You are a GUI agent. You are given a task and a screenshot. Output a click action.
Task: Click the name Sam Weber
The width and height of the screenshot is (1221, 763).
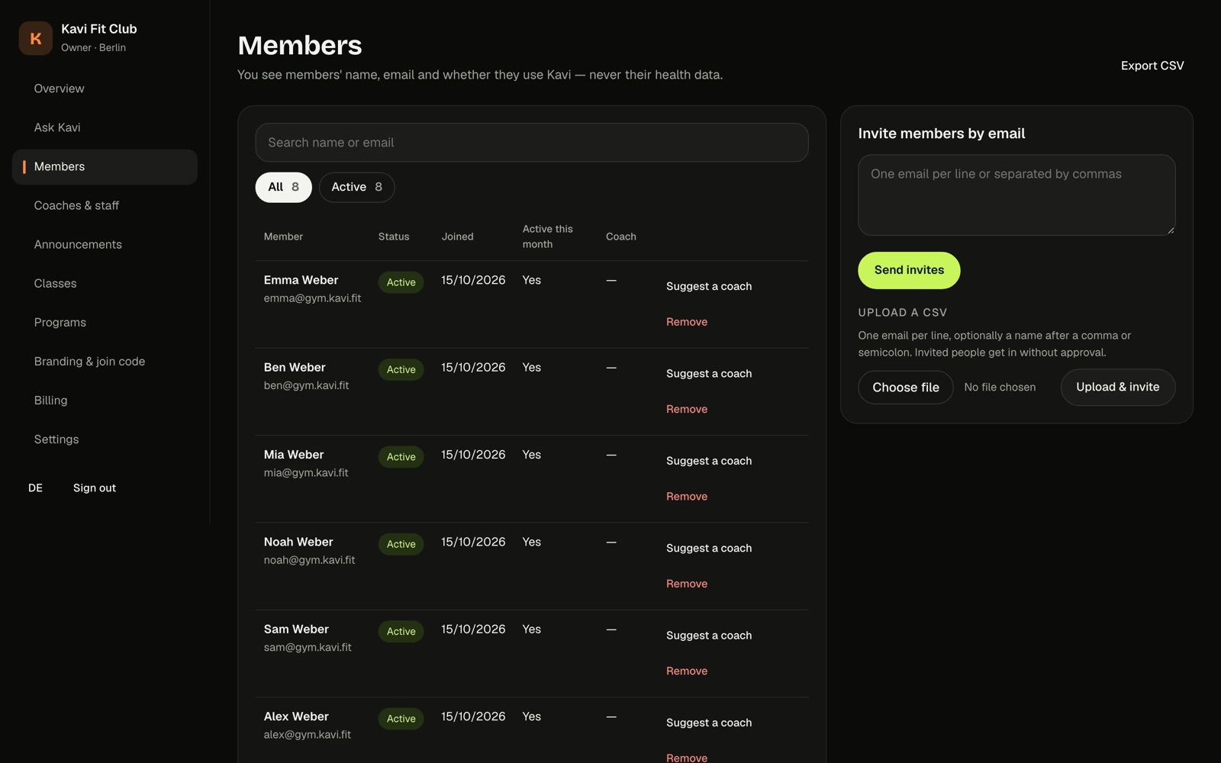coord(296,629)
